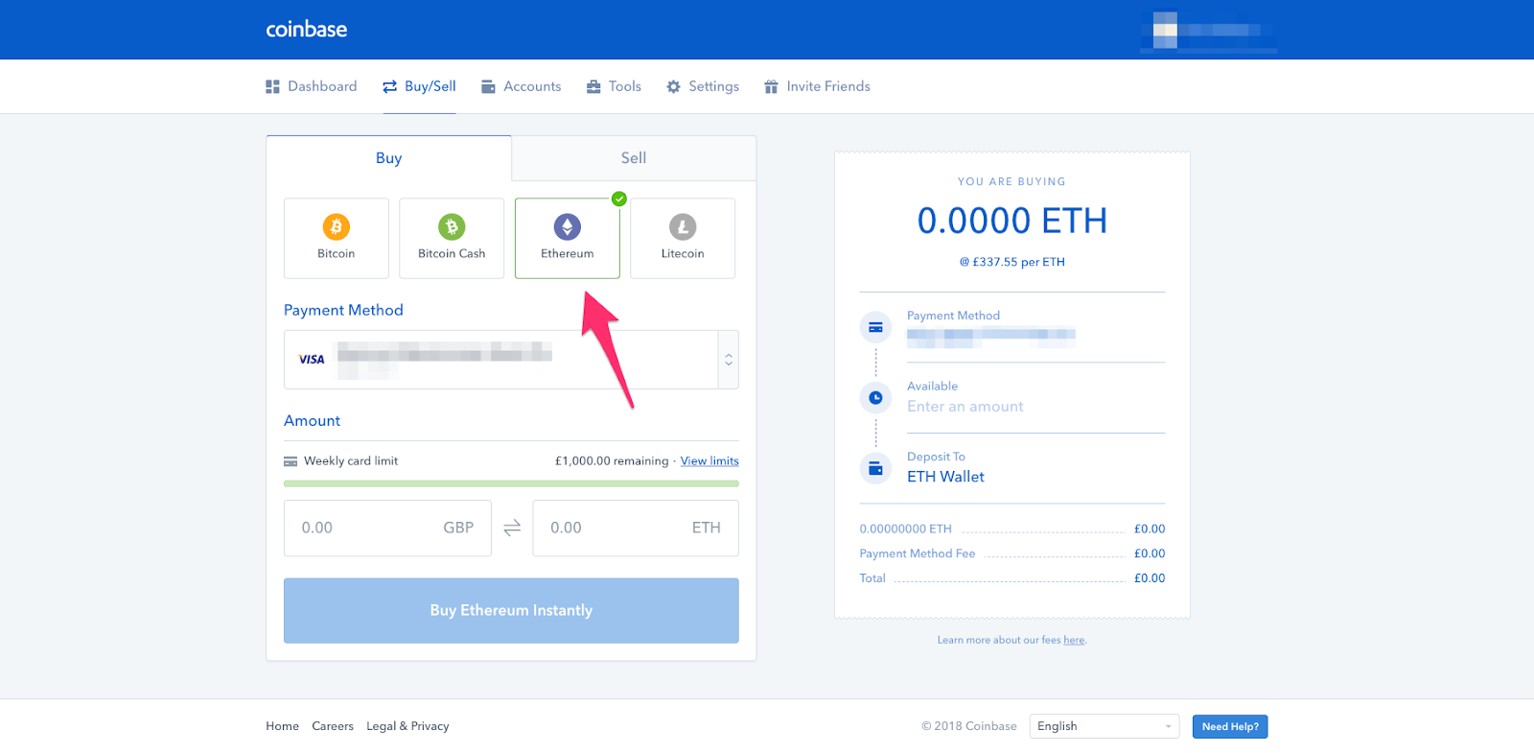Select the Bitcoin Cash currency card
The image size is (1534, 753).
pyautogui.click(x=452, y=238)
